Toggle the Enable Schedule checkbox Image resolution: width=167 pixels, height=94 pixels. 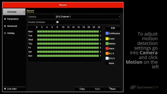click(x=57, y=22)
